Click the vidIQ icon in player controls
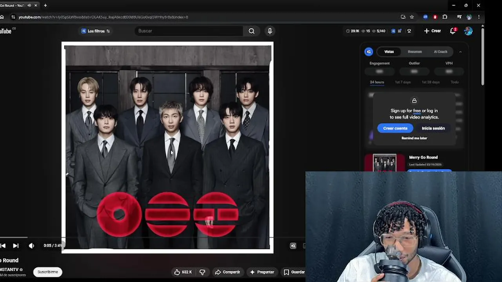The image size is (502, 282). 293,246
